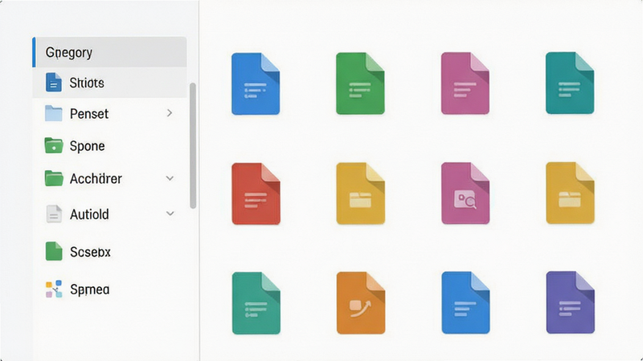Open the yellow folder file icon beside the red document

(360, 193)
